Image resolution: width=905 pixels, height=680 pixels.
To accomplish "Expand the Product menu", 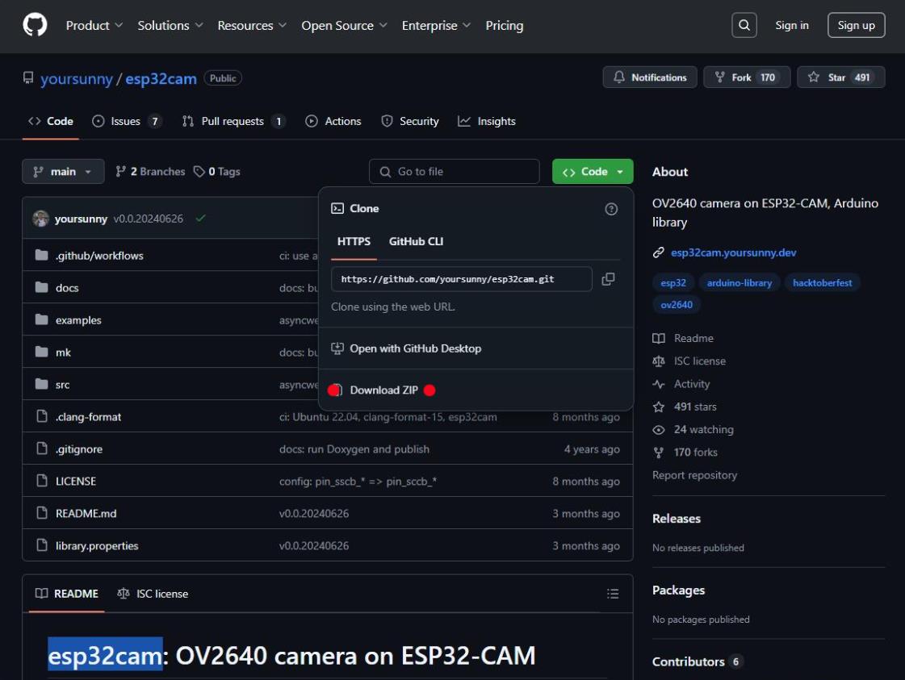I will pos(94,25).
